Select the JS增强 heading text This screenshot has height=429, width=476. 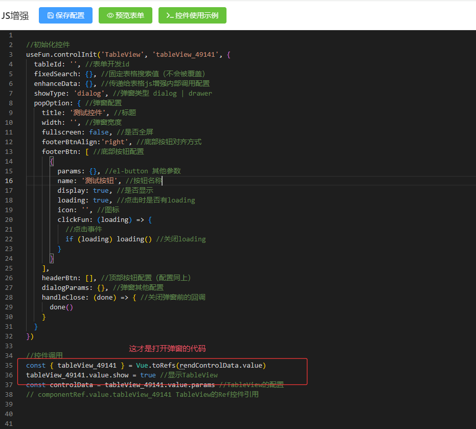pos(15,16)
